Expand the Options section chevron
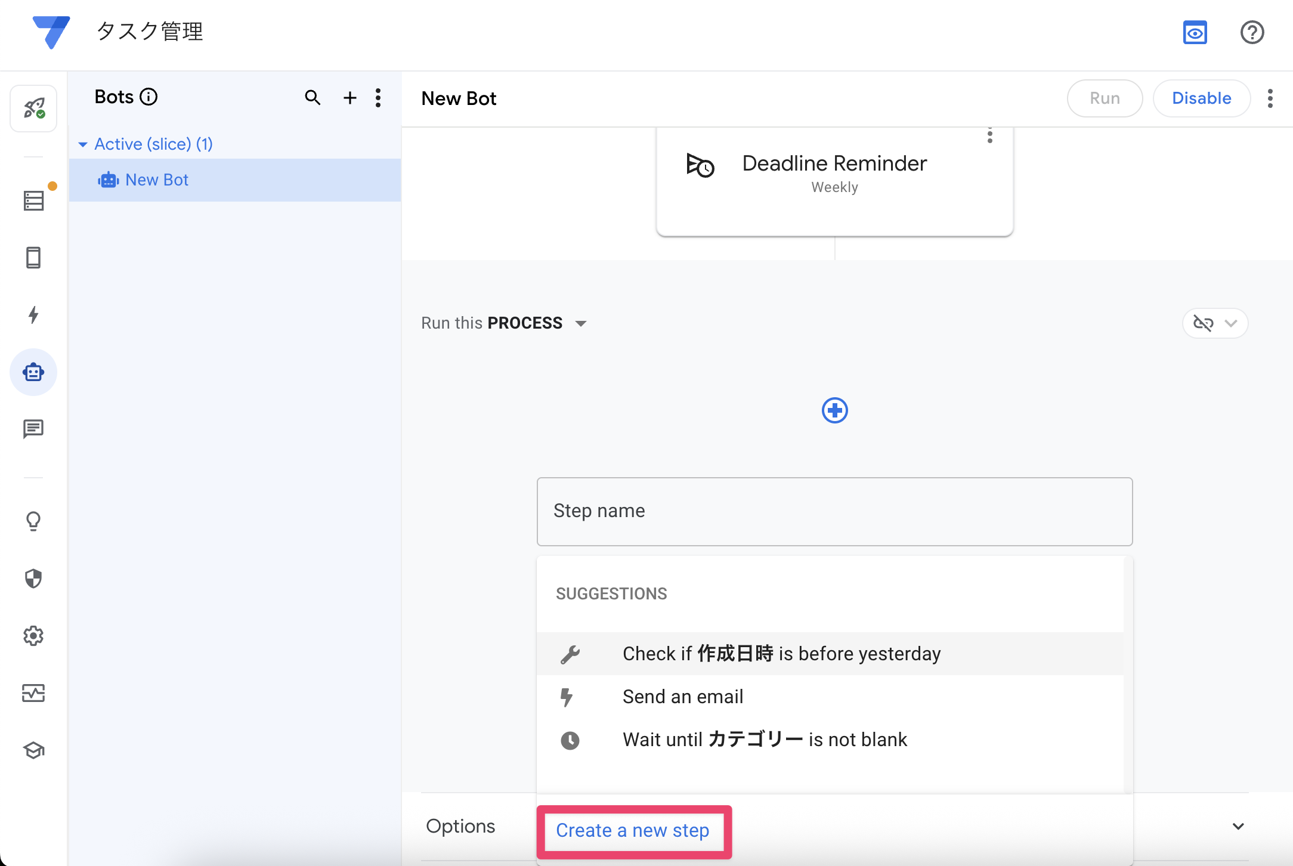The width and height of the screenshot is (1293, 866). click(1238, 826)
